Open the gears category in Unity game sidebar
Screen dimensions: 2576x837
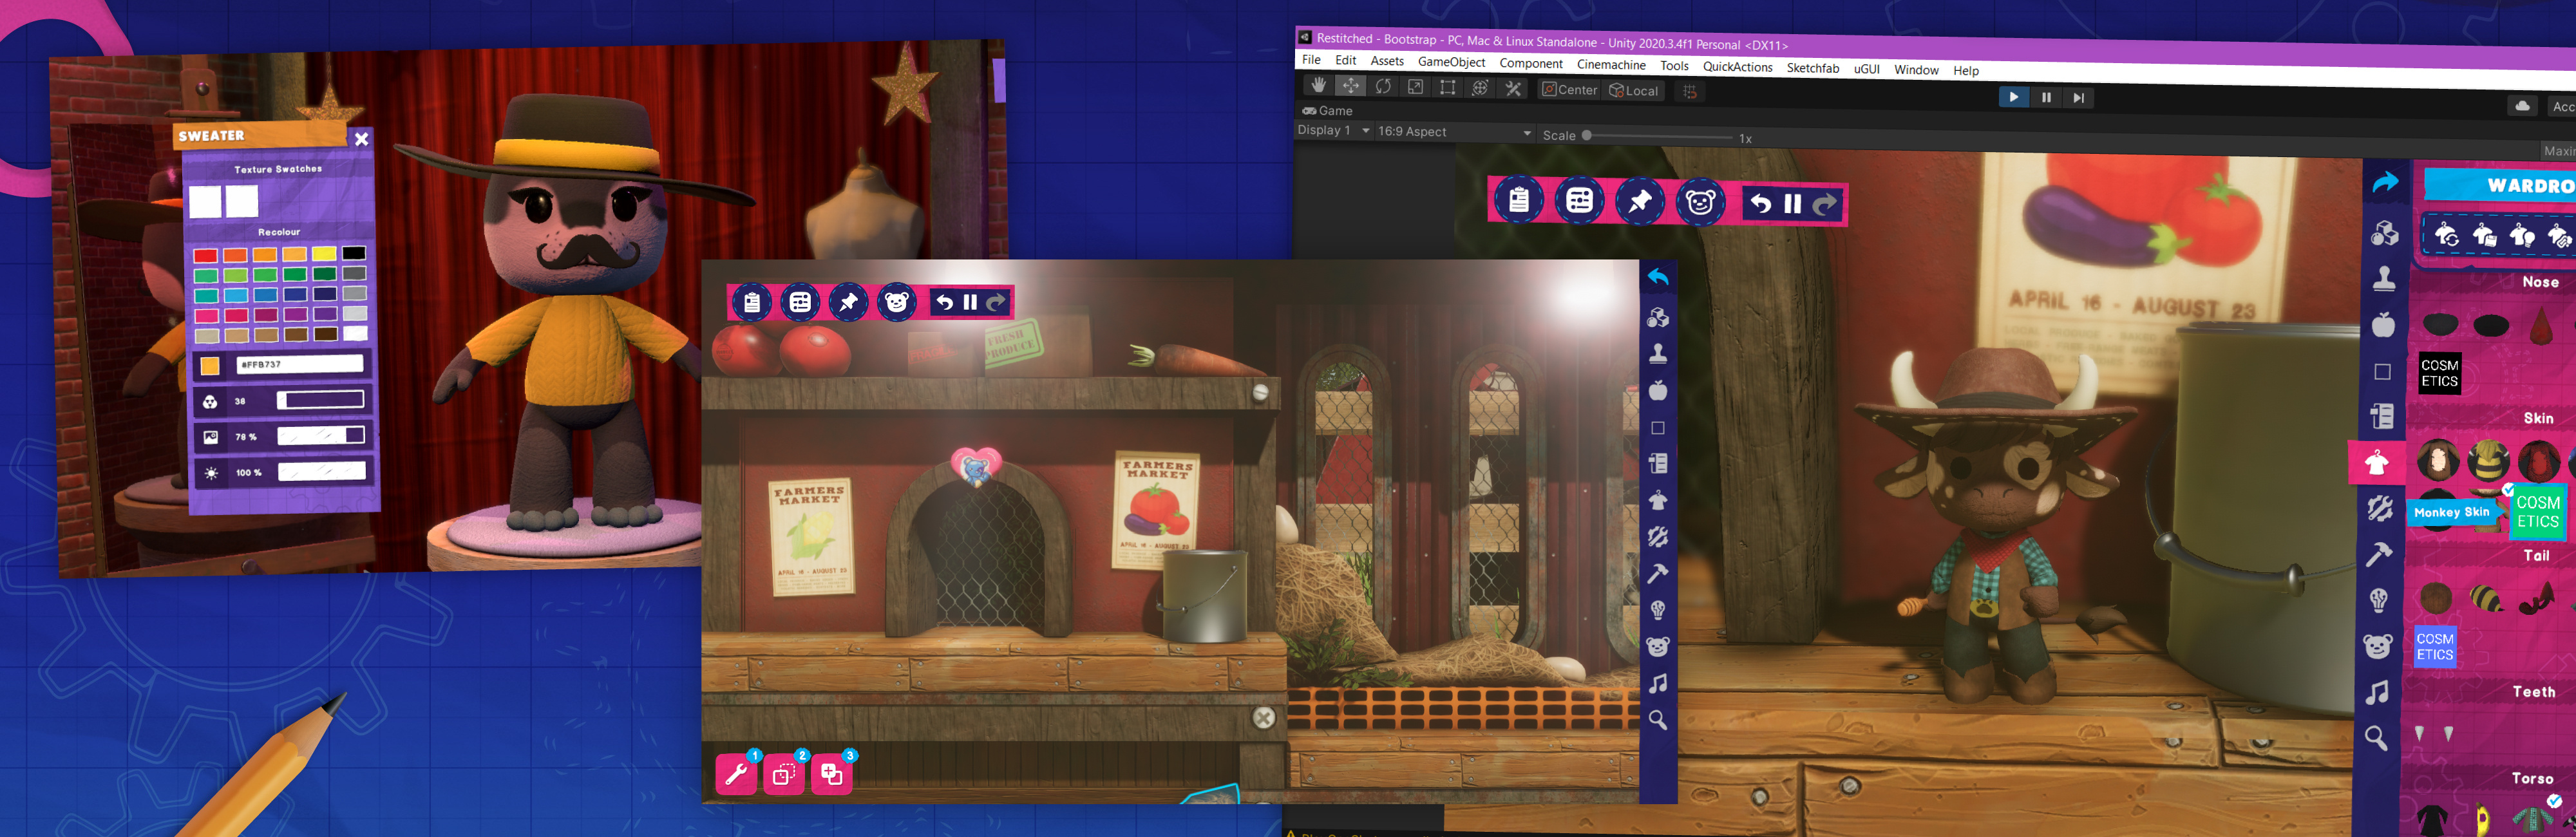2380,508
